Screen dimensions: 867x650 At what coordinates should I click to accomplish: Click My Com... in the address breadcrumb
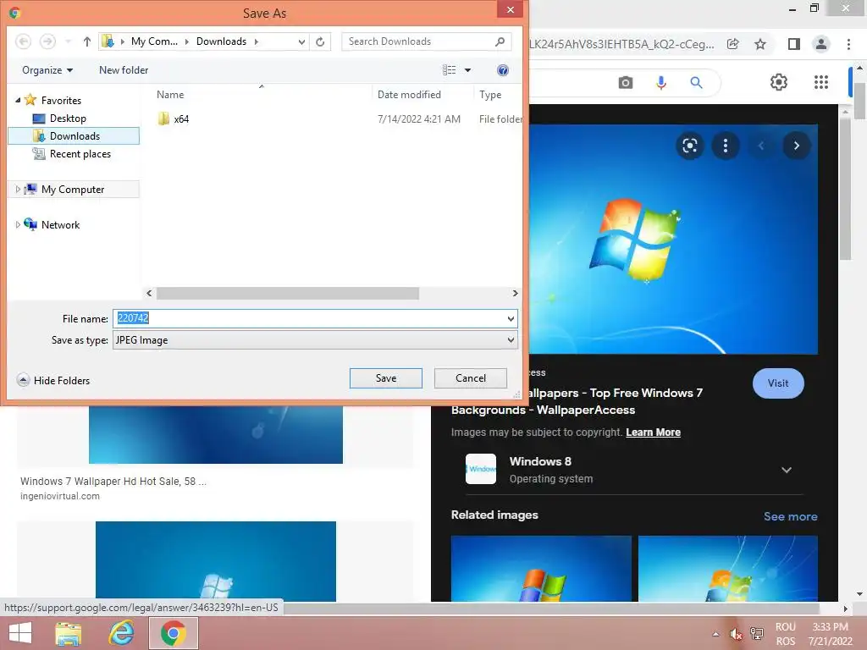point(154,41)
